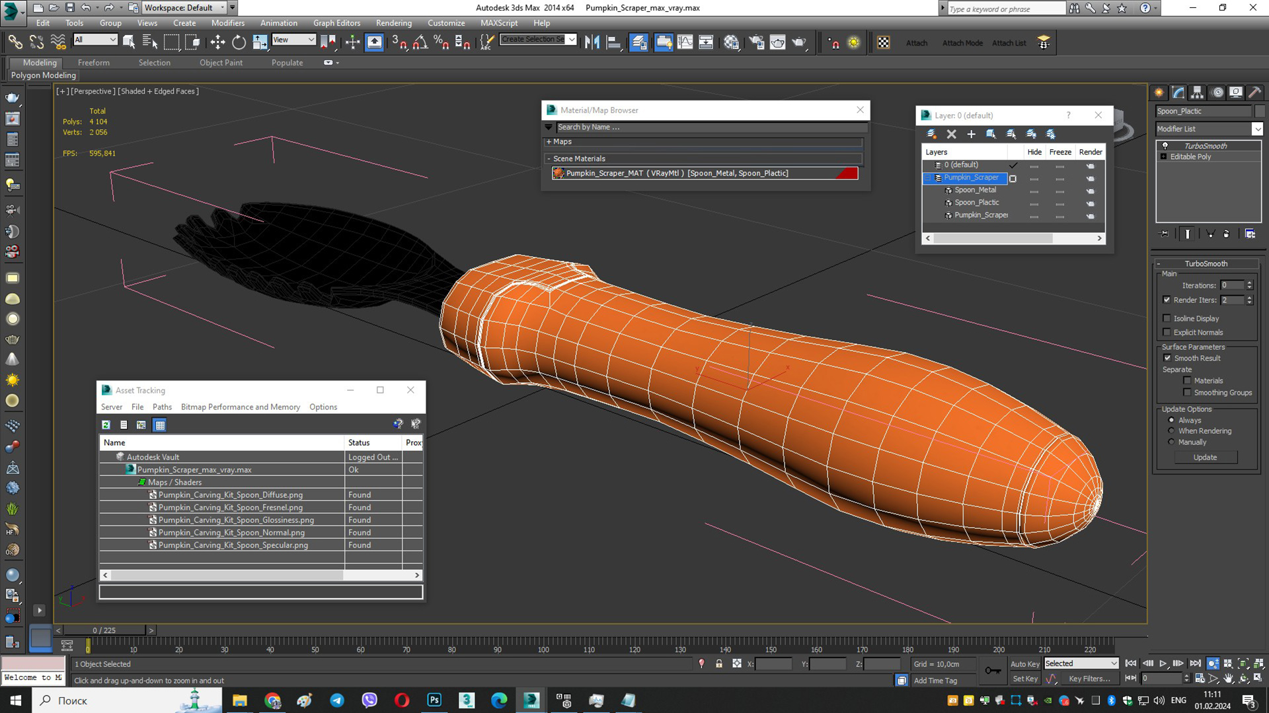This screenshot has height=713, width=1269.
Task: Open the Graph Editors menu
Action: tap(337, 22)
